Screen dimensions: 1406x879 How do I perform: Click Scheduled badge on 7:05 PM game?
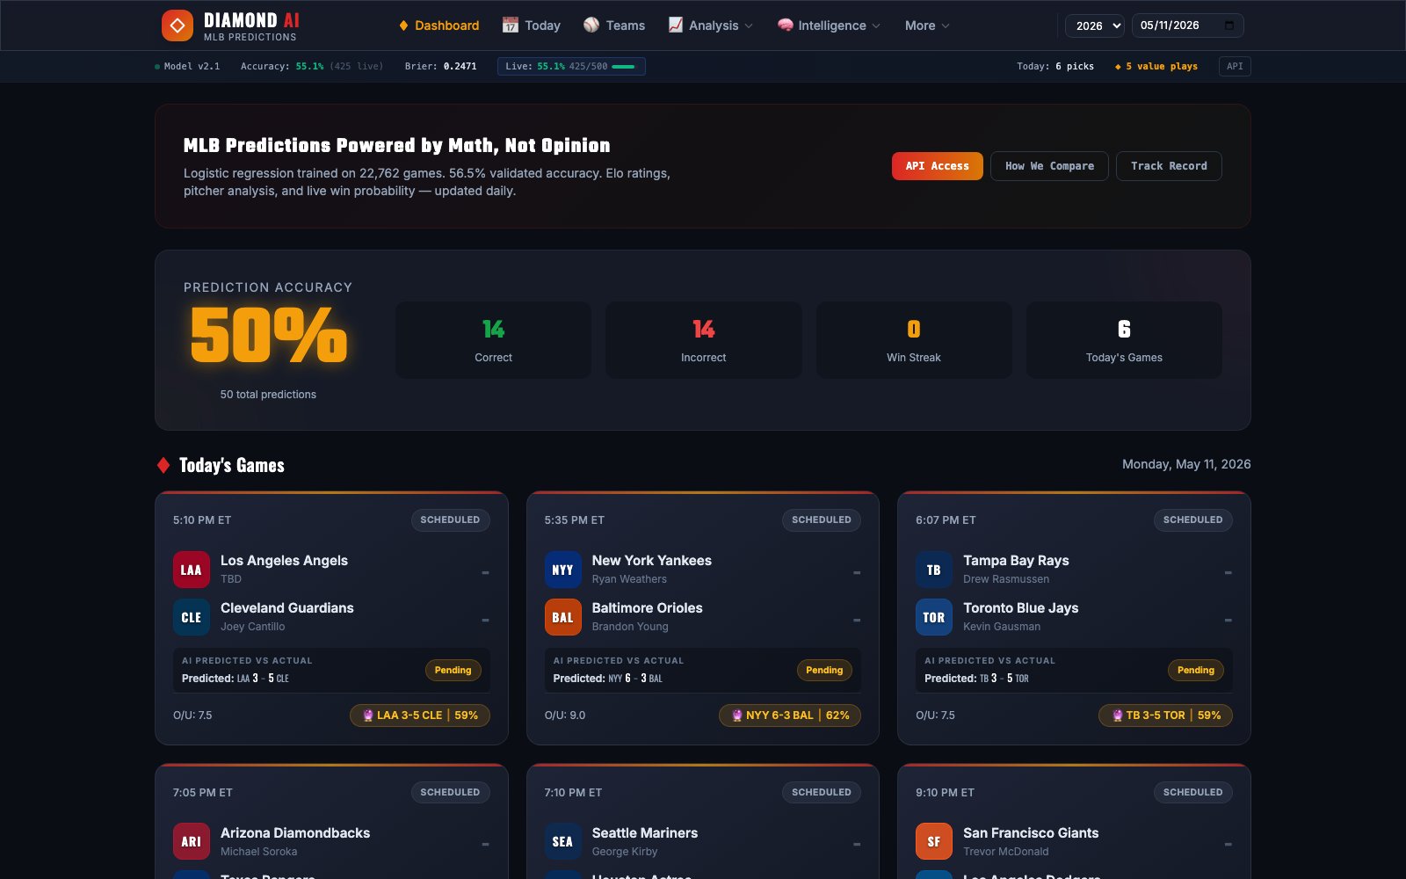click(450, 792)
